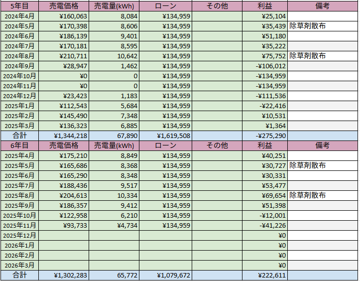The image size is (360, 281).
Task: Click the 10,642 kWh cell
Action: point(114,56)
